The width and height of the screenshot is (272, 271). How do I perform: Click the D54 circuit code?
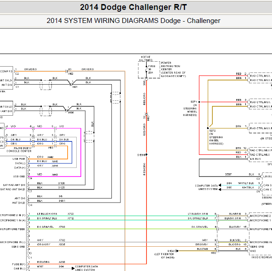pyautogui.click(x=61, y=266)
